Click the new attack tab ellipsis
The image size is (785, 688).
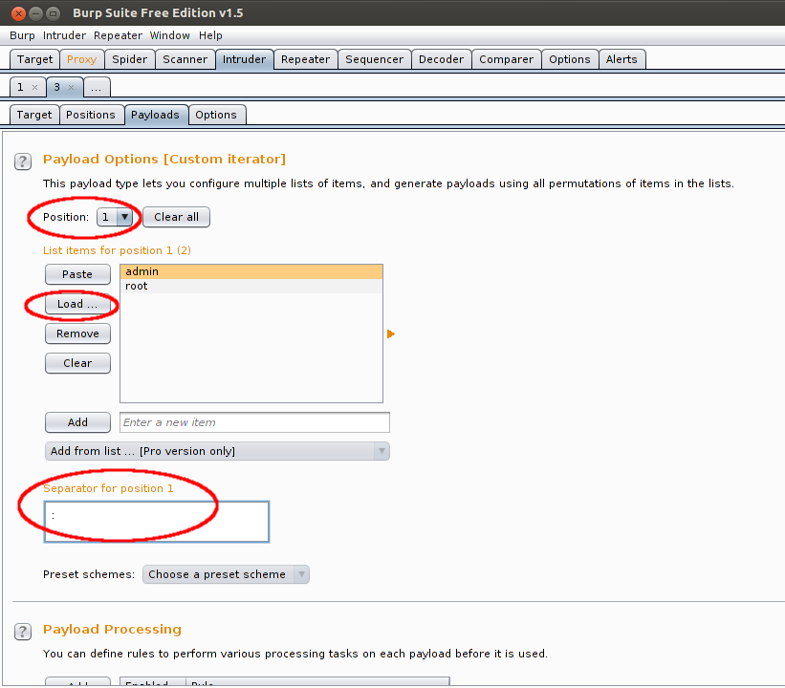[x=97, y=88]
